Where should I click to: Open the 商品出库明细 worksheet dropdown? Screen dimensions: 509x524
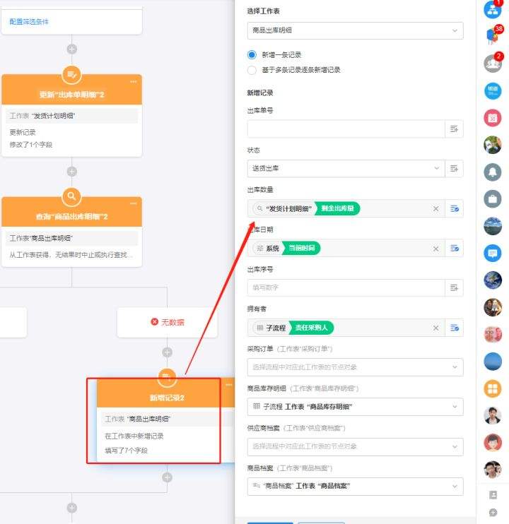[355, 30]
